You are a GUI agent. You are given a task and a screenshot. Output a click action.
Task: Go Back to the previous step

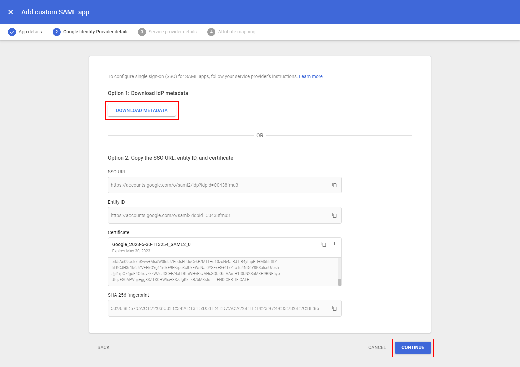(103, 347)
